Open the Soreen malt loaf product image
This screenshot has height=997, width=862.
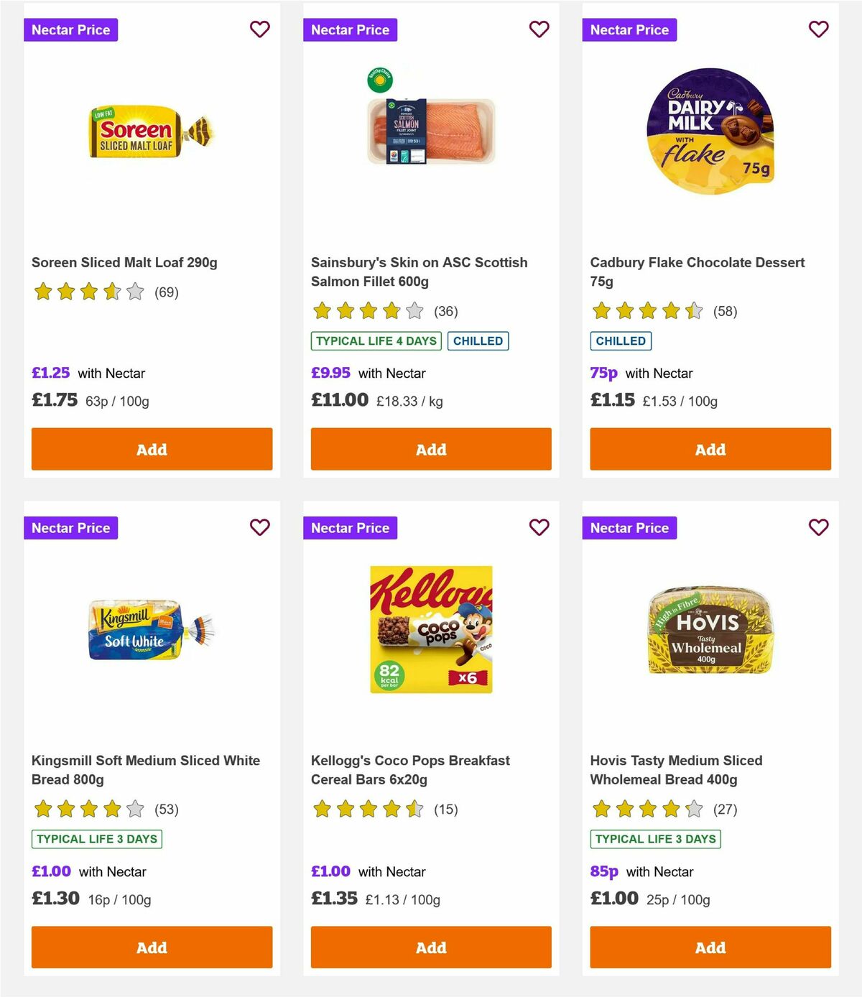(x=151, y=136)
